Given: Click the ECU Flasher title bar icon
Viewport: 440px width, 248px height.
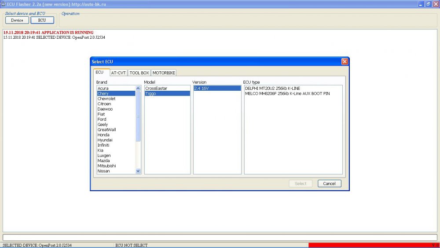Looking at the screenshot, I should [3, 4].
